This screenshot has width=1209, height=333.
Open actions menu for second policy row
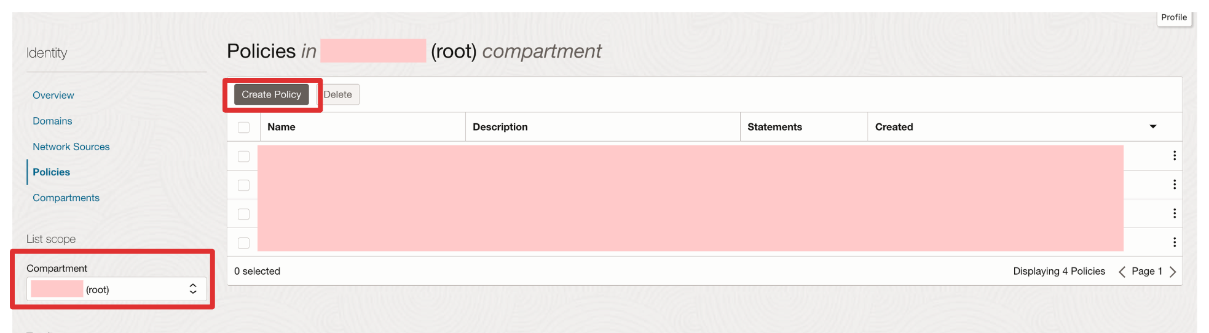[x=1174, y=185]
